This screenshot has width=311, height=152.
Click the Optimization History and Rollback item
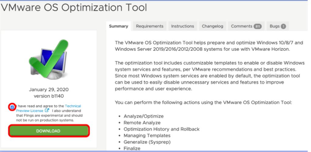pos(162,129)
